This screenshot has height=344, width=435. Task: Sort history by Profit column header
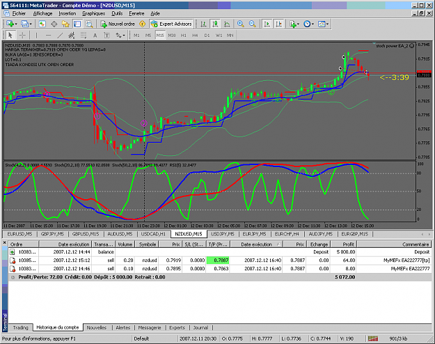coord(344,244)
